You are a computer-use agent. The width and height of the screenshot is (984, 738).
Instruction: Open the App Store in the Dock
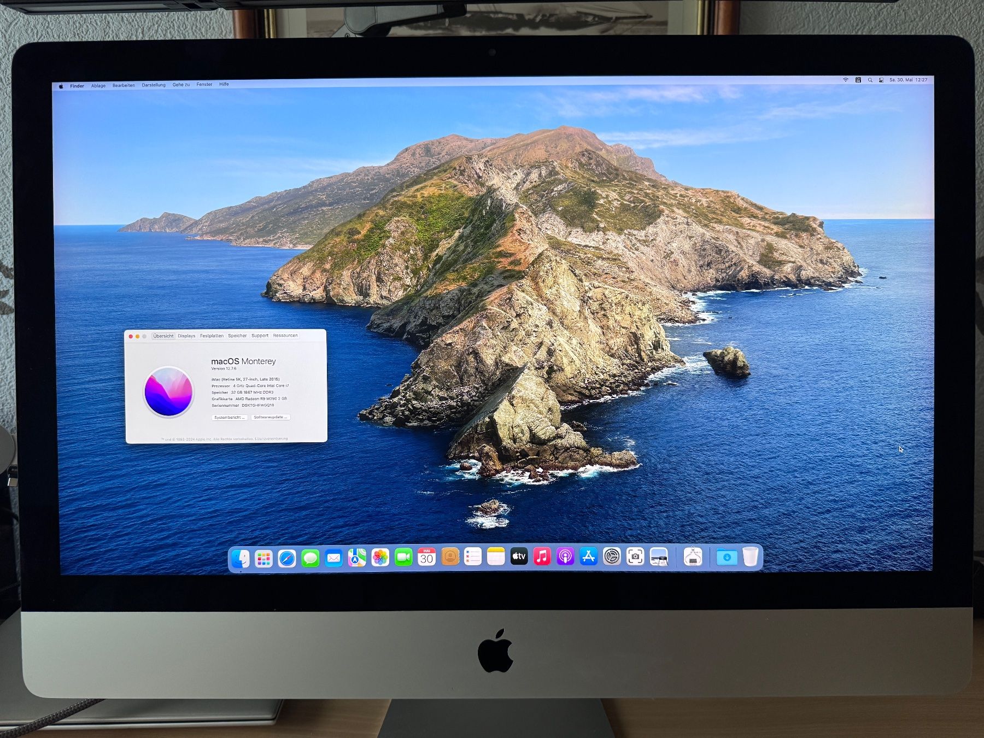click(x=589, y=557)
